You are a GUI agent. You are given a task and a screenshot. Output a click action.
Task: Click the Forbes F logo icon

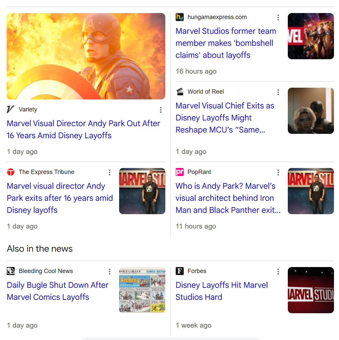click(x=180, y=271)
